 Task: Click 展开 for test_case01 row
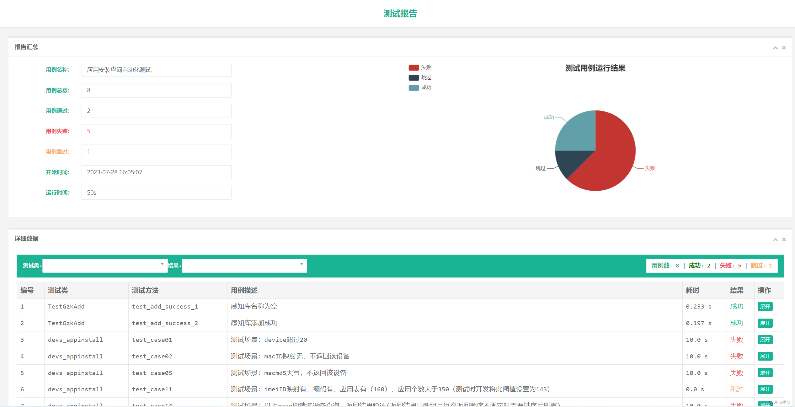point(765,340)
